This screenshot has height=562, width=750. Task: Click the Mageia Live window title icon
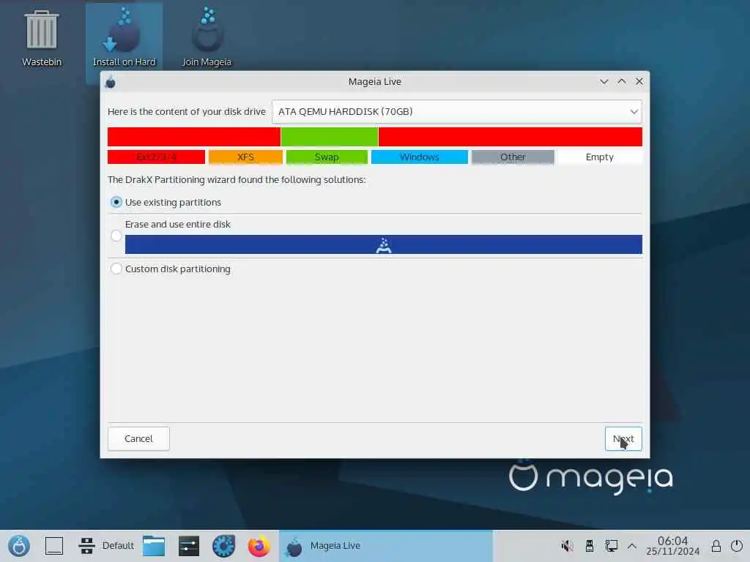[x=111, y=82]
